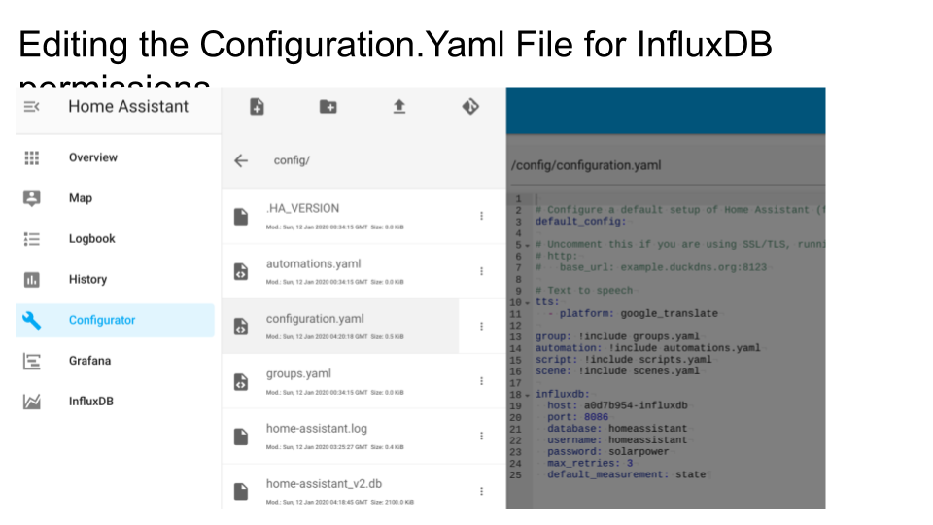
Task: Collapse the influxdb fold at line 18
Action: (x=527, y=396)
